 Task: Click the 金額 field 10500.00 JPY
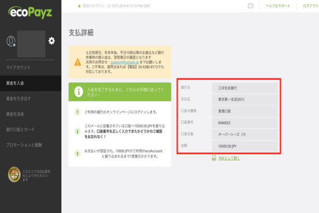(x=245, y=146)
